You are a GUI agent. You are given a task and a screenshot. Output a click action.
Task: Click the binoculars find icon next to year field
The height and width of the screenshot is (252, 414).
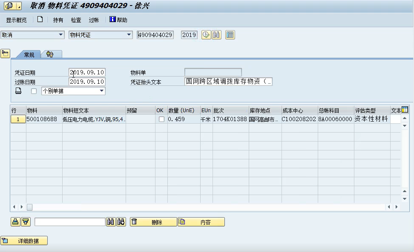click(216, 35)
